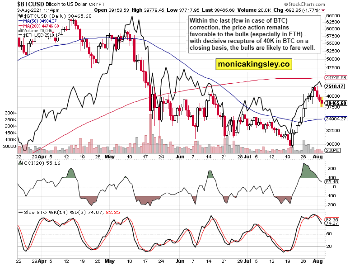Select the May label on time axis
Image resolution: width=350 pixels, height=266 pixels.
(109, 157)
